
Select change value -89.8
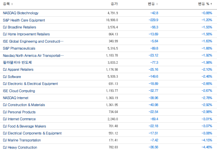[x=154, y=48]
